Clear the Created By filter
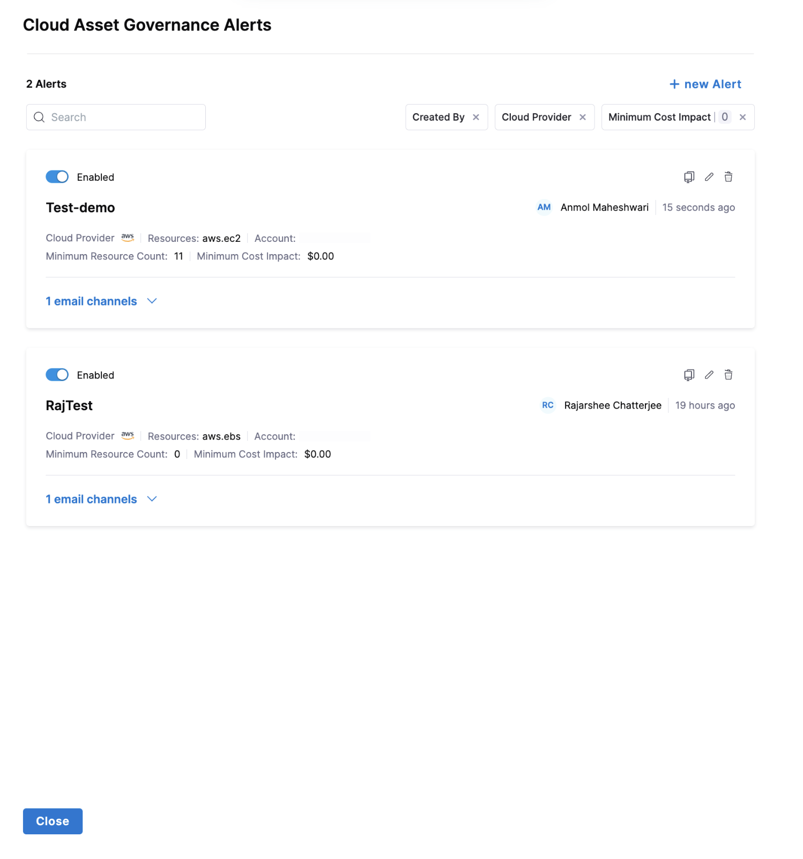This screenshot has width=803, height=859. [x=475, y=117]
